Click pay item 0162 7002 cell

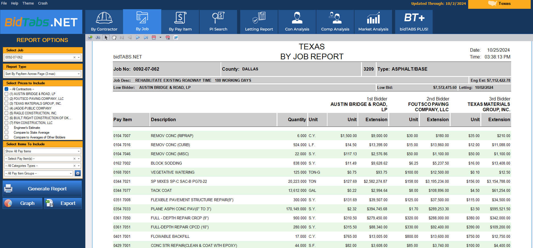tap(122, 163)
